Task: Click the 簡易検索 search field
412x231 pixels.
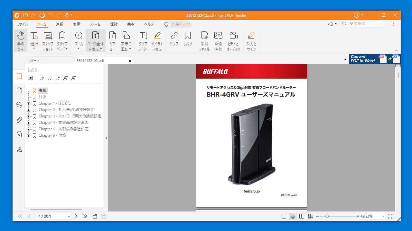Action: coord(364,24)
